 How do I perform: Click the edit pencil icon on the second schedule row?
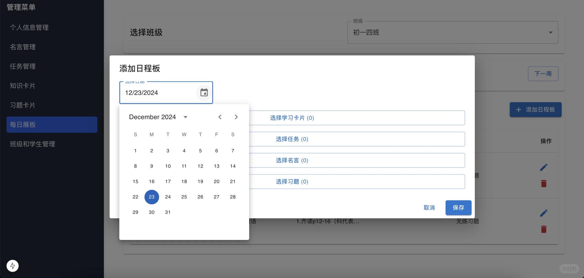coord(544,213)
